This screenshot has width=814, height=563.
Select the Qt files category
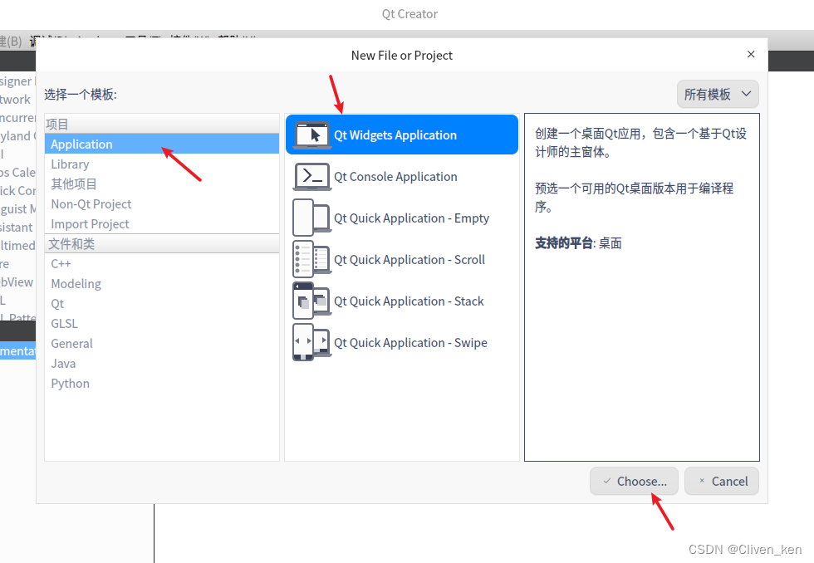[x=162, y=304]
